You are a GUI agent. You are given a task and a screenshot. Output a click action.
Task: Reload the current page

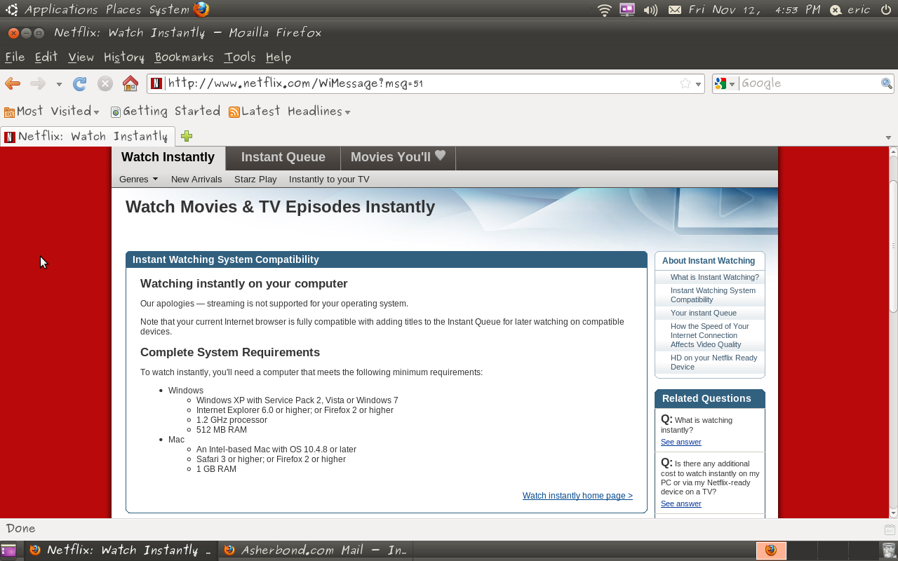coord(80,83)
